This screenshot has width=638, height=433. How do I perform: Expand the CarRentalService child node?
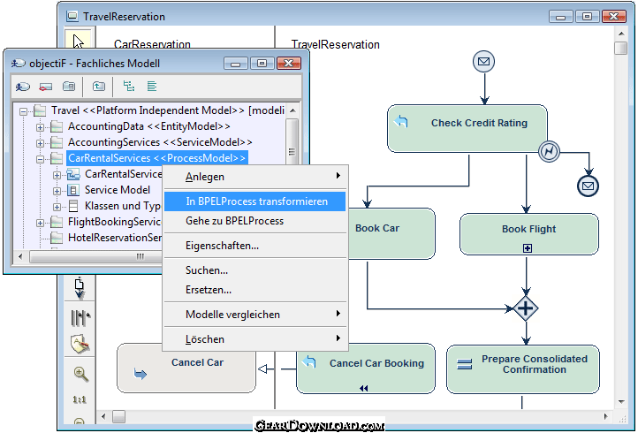pos(57,175)
